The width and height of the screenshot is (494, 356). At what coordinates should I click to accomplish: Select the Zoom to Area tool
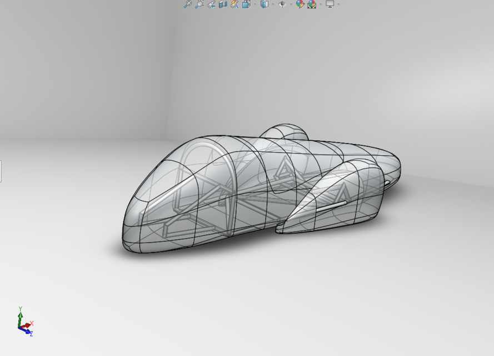199,4
